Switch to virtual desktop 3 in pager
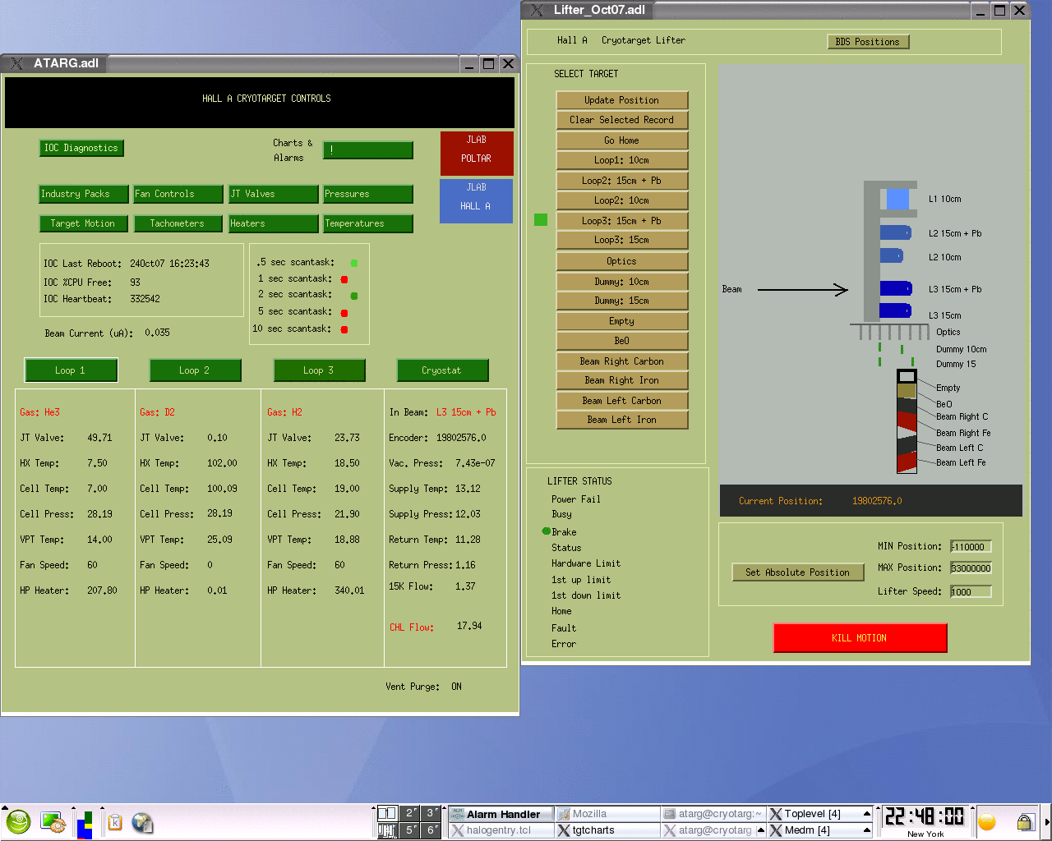Screen dimensions: 1052x841 [x=431, y=813]
